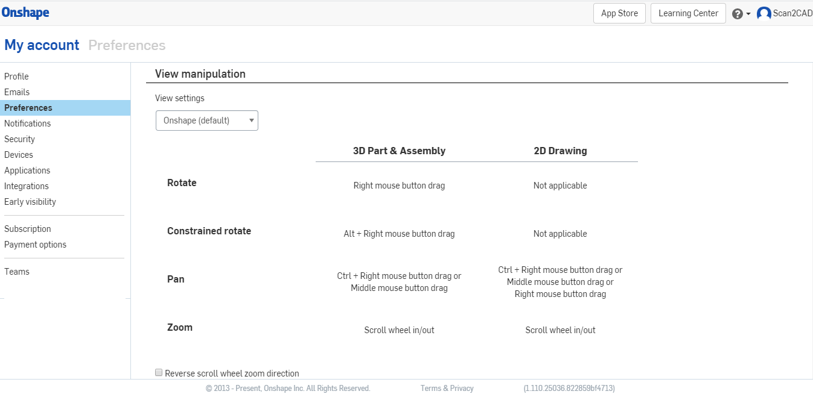Open the Security section
Viewport: 813px width, 397px height.
20,139
